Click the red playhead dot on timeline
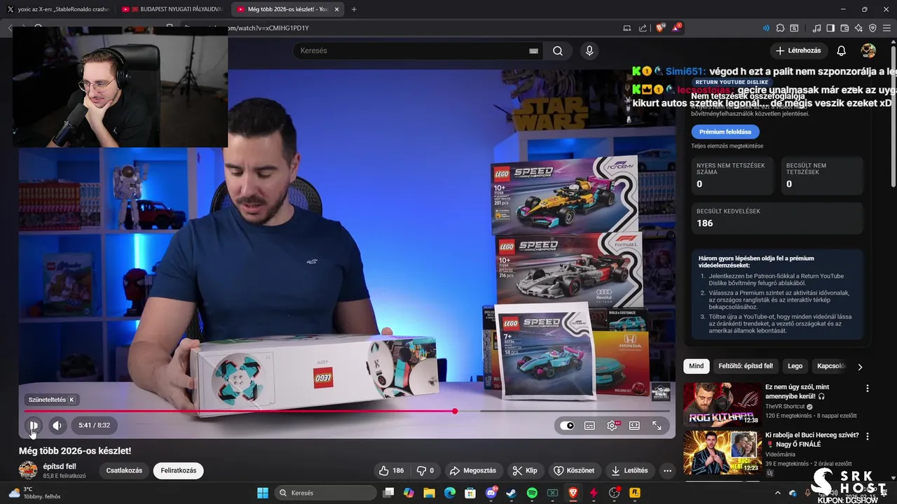This screenshot has height=504, width=897. coord(455,411)
